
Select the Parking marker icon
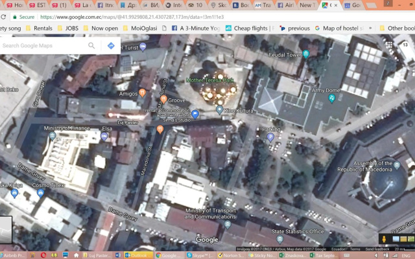click(x=270, y=137)
